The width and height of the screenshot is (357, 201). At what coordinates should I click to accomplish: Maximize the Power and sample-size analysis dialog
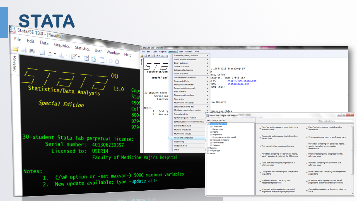point(344,115)
